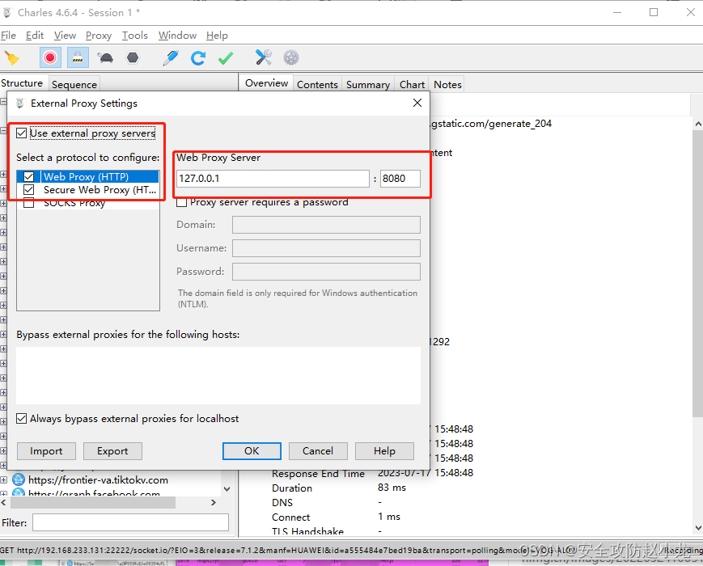This screenshot has height=566, width=703.
Task: Click the Connect row label
Action: click(x=290, y=517)
